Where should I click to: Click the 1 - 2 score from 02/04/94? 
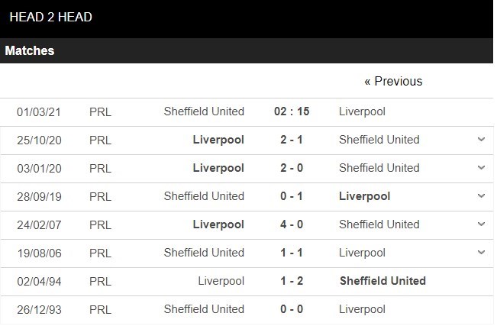click(x=292, y=281)
